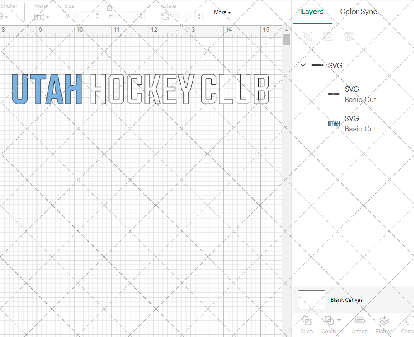
Task: Click the blue UTAH text on canvas
Action: click(46, 89)
